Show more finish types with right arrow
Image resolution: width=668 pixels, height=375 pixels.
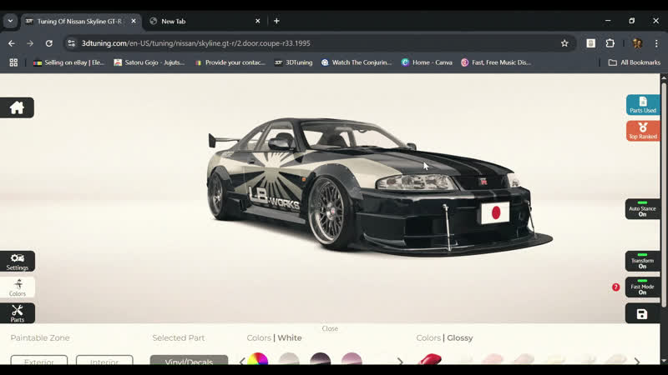tap(637, 362)
